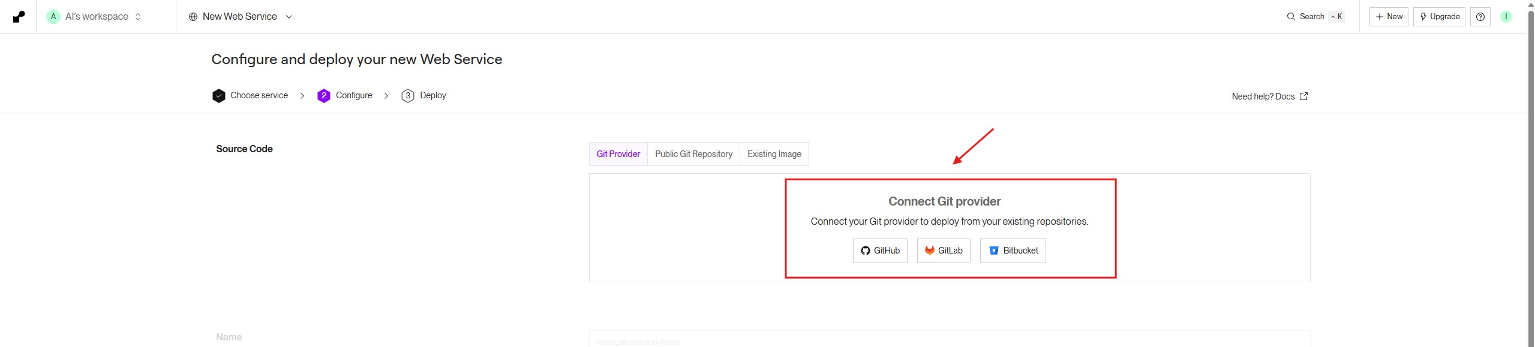Click the Render logo home icon
1535x347 pixels.
tap(19, 17)
